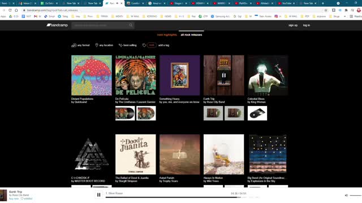Click Earth Trip title in player bar
This screenshot has height=203, width=362.
(16, 192)
